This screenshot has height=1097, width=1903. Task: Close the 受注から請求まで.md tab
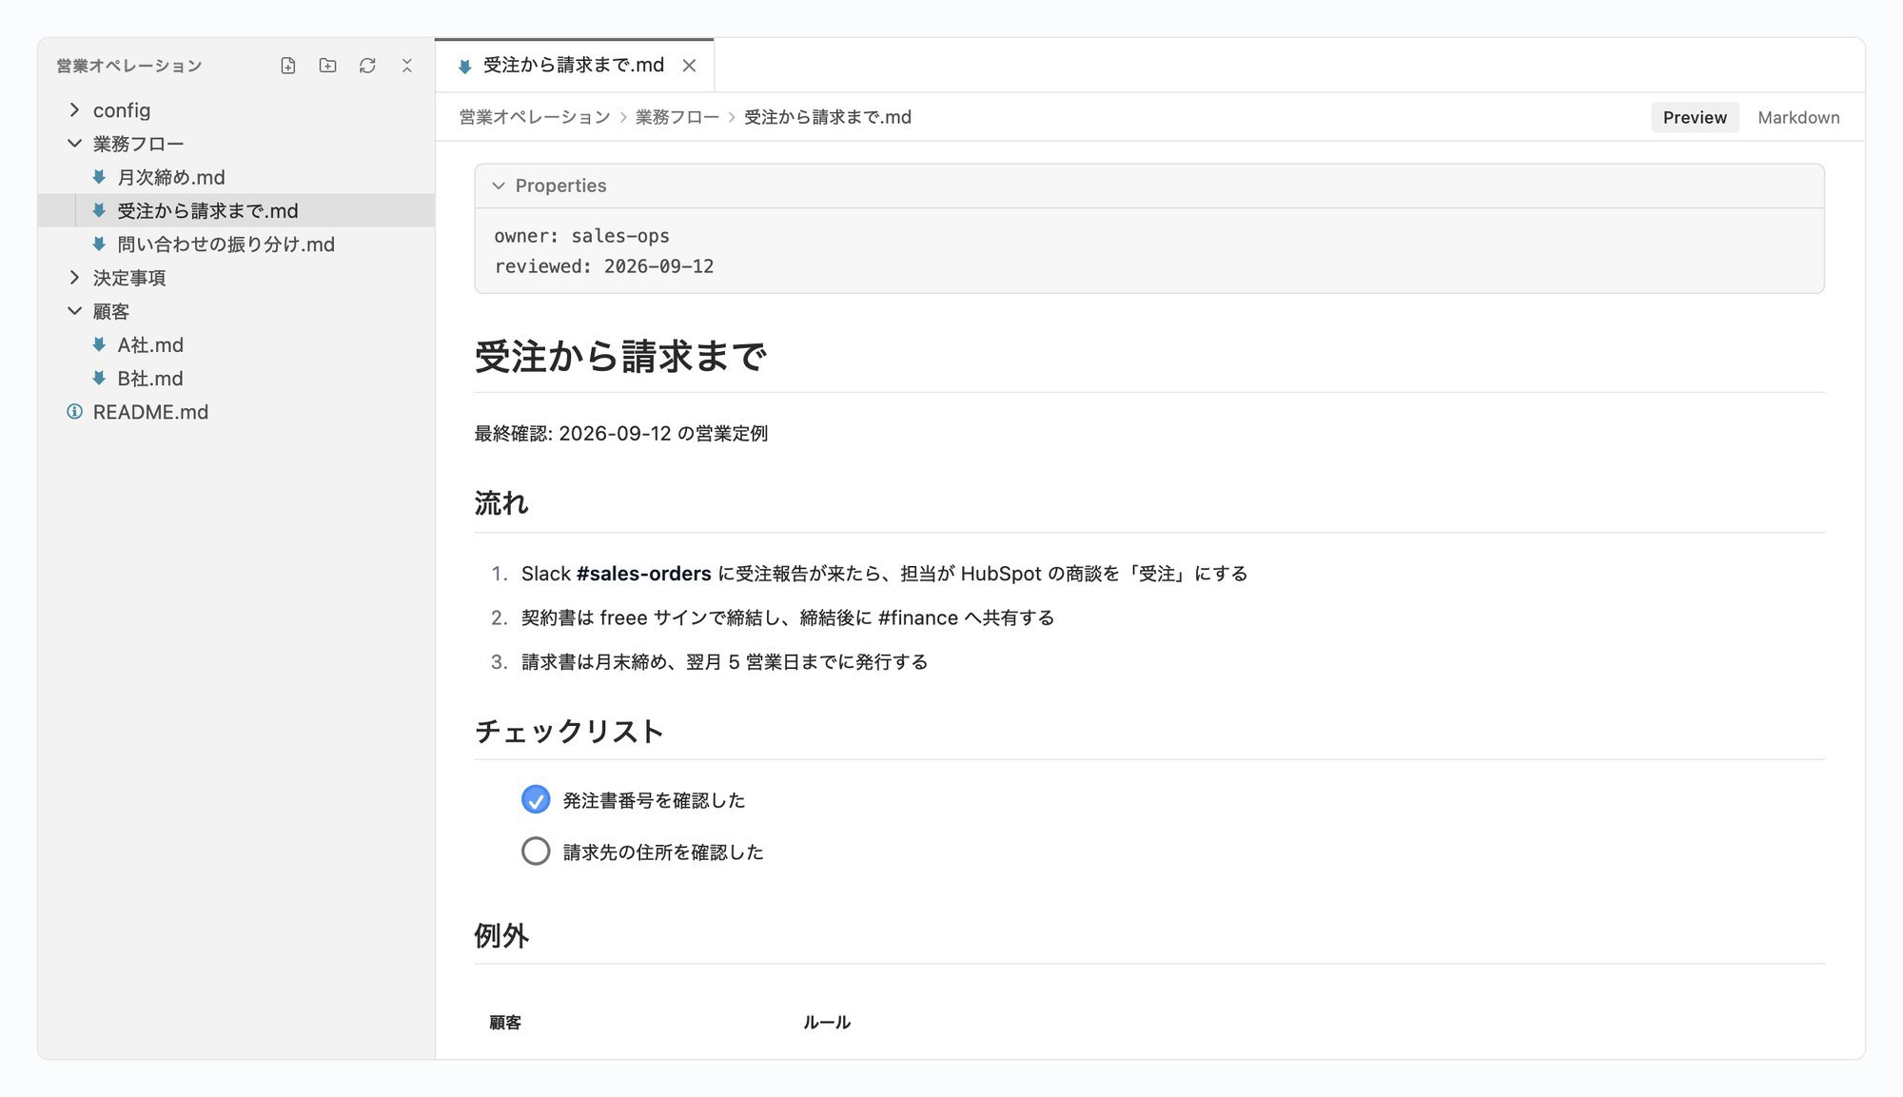(x=690, y=66)
